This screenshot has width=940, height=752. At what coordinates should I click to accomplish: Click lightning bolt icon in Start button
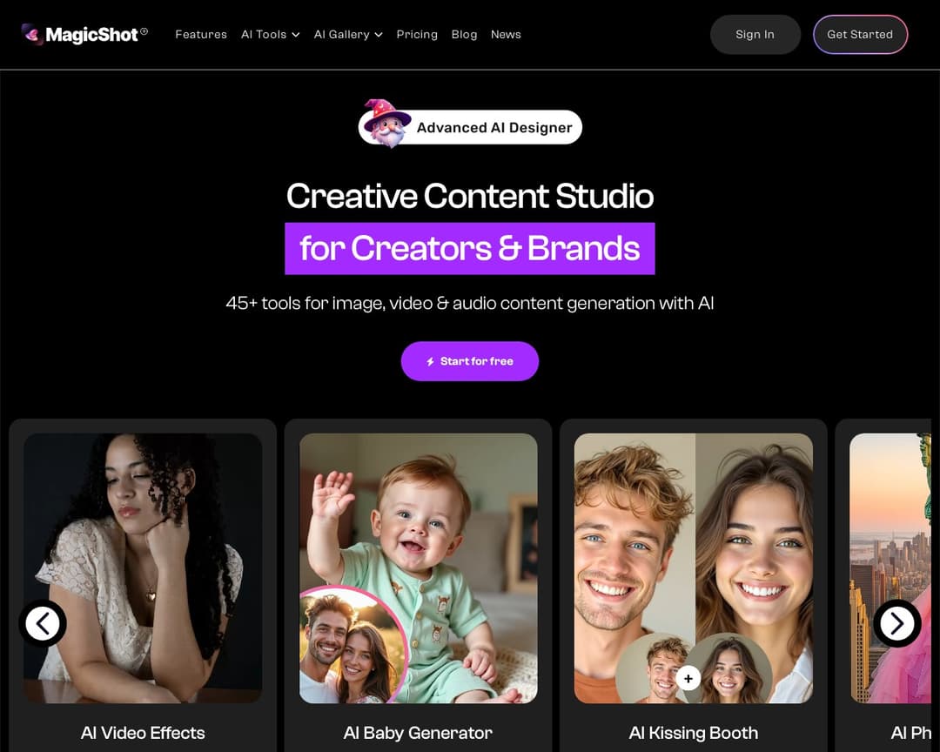coord(430,361)
